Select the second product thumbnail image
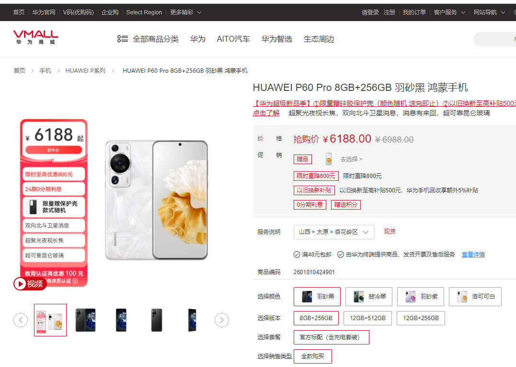 pyautogui.click(x=86, y=320)
